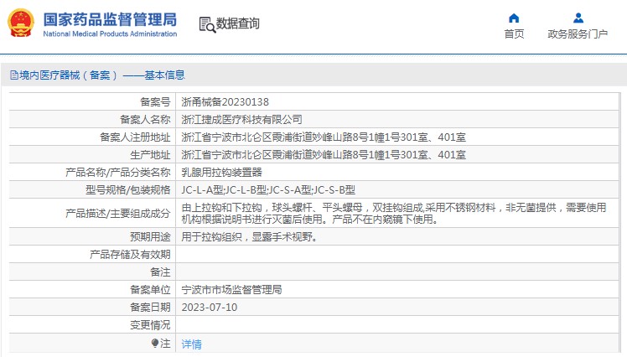Click the 变更情况 label
The image size is (627, 357).
pos(150,324)
